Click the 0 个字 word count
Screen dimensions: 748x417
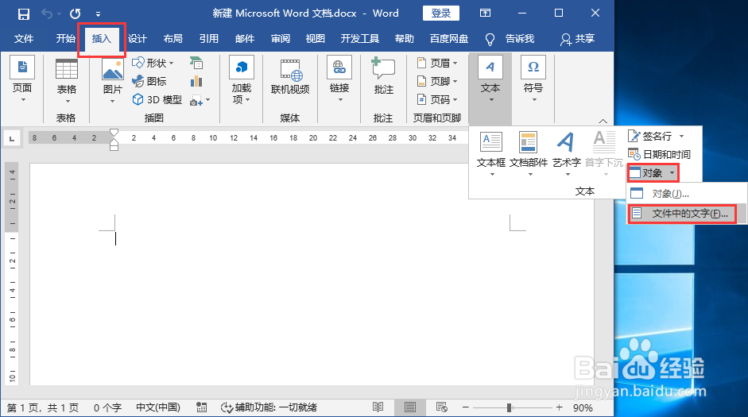click(108, 408)
